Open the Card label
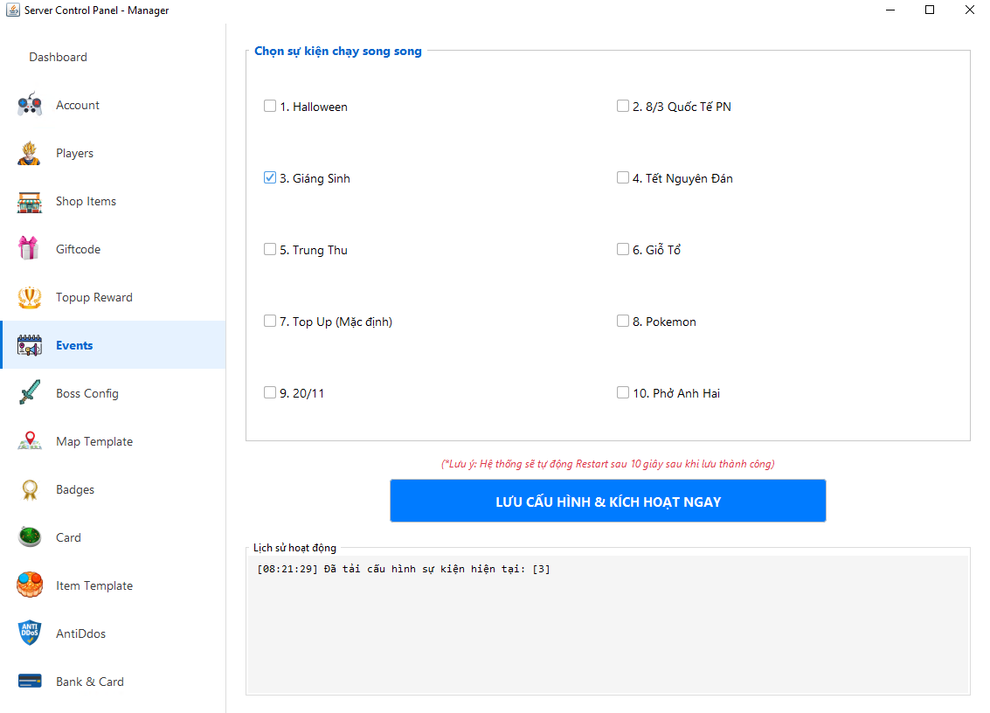Viewport: 990px width, 713px height. click(x=68, y=537)
